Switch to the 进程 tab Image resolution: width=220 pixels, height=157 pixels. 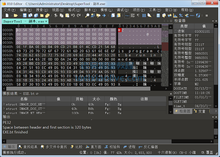[x=129, y=147]
